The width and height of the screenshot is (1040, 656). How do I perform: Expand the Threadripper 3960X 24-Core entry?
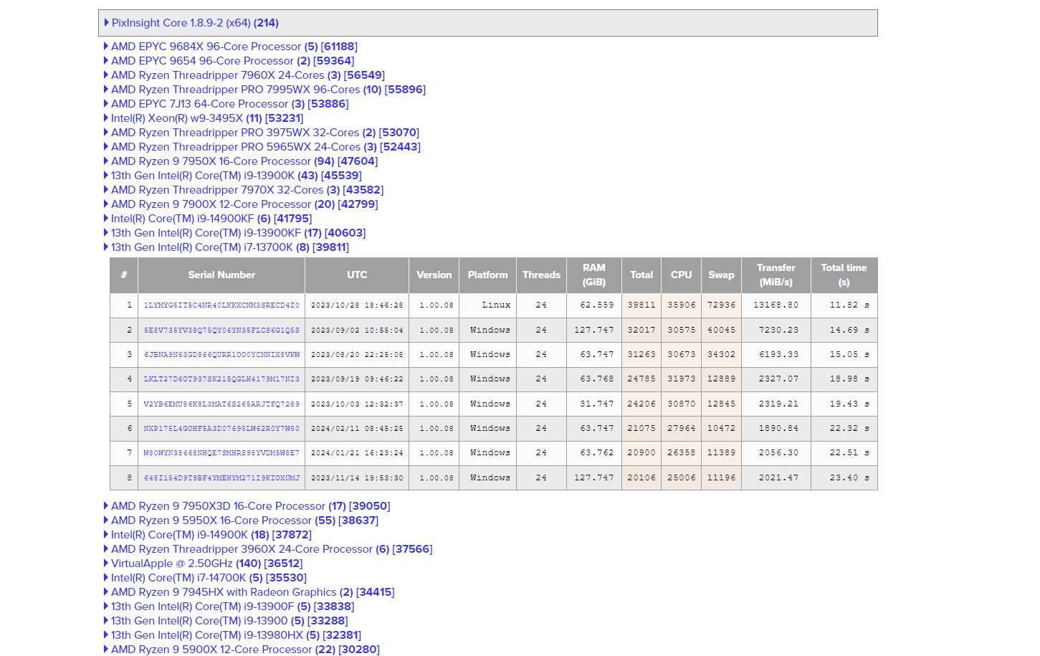point(267,549)
